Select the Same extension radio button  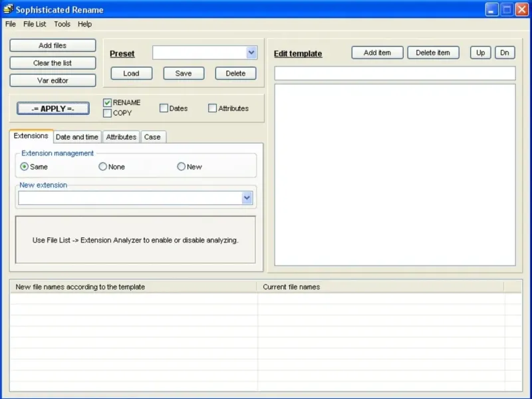pos(24,167)
